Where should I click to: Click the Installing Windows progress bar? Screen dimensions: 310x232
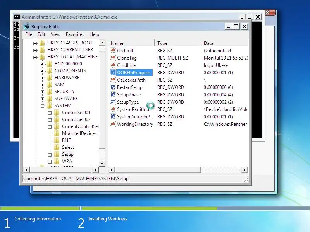pyautogui.click(x=196, y=208)
